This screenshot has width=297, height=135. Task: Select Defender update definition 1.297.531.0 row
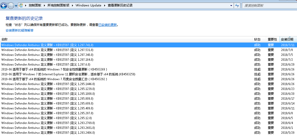coord(148,50)
